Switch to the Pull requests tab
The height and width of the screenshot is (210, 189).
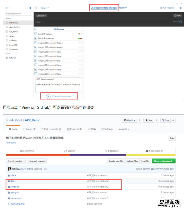click(51, 129)
